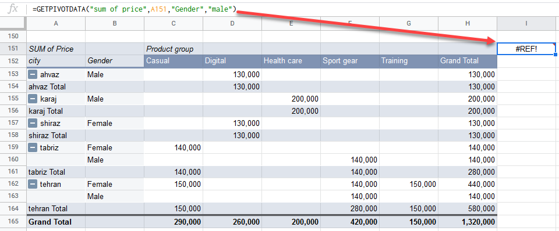
Task: Select the 200,000 Health care cell in karaj row
Action: tap(291, 99)
